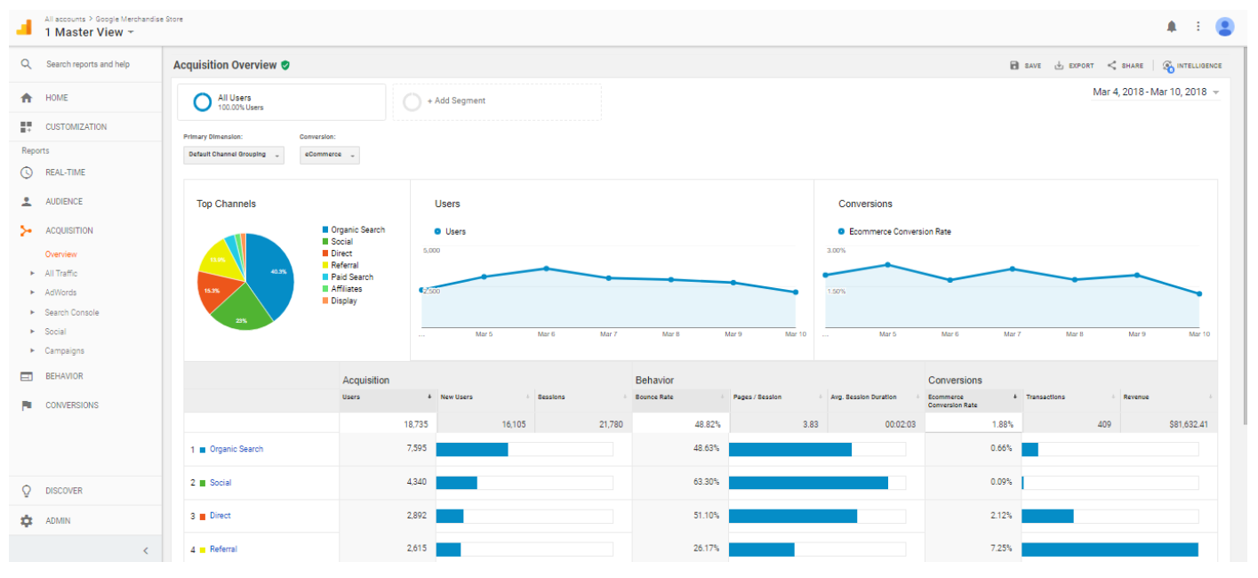Select the All Users segment circle
The width and height of the screenshot is (1258, 578).
pyautogui.click(x=203, y=102)
